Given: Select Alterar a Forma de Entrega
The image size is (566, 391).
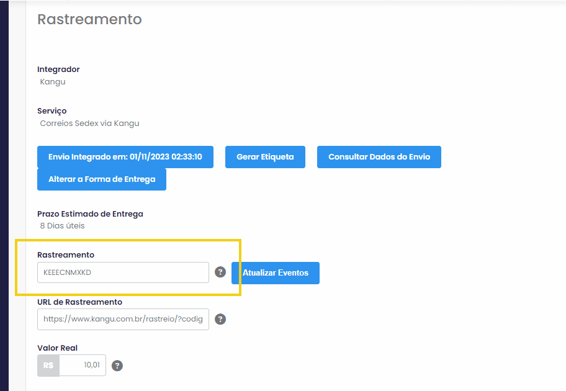Looking at the screenshot, I should (102, 179).
